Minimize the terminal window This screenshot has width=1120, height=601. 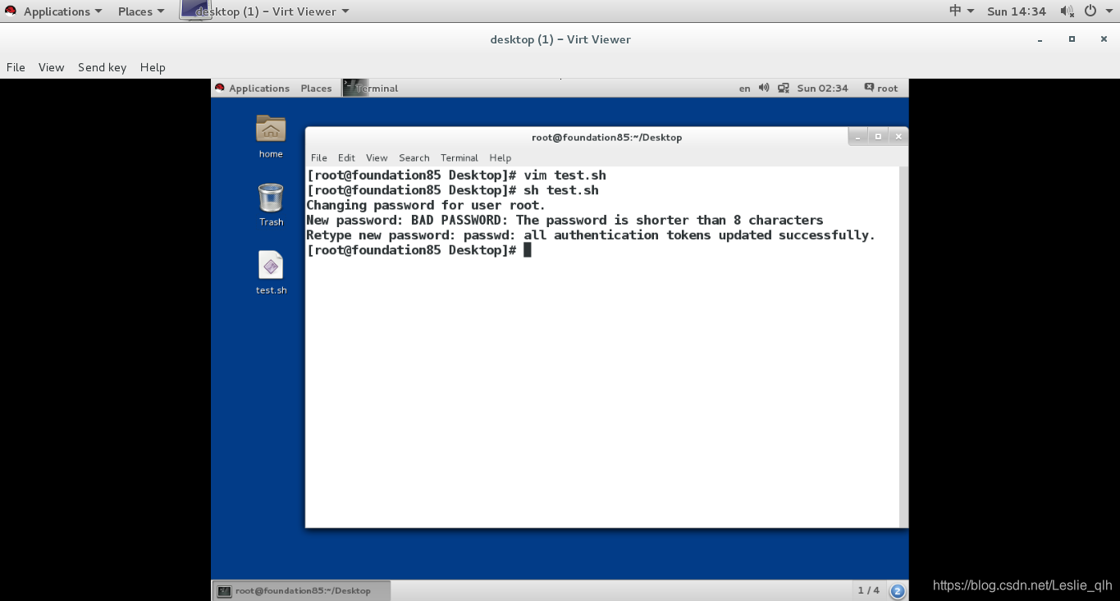click(x=857, y=137)
